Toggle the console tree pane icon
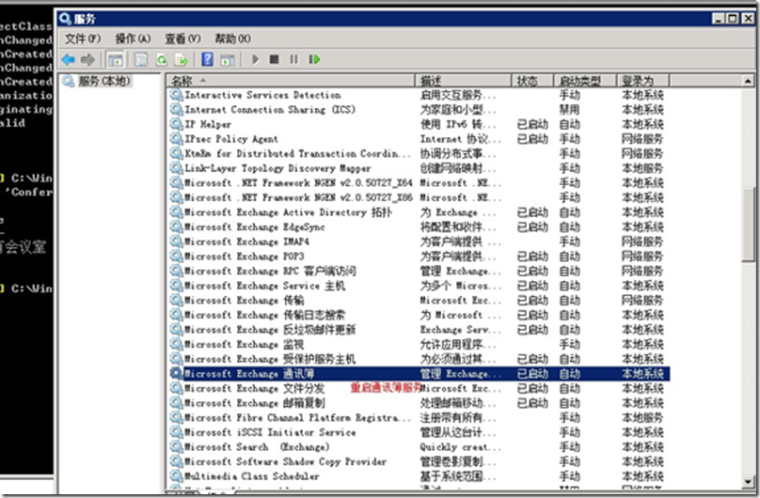 (x=115, y=59)
